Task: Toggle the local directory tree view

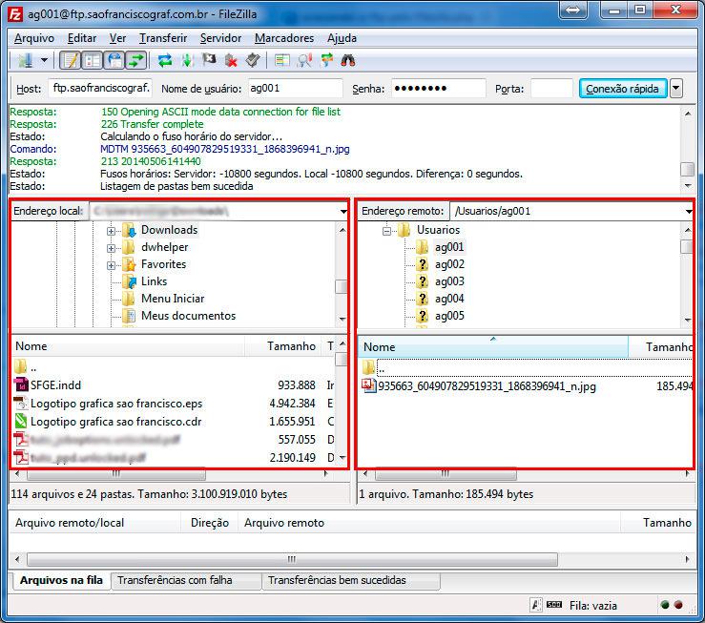Action: (93, 60)
